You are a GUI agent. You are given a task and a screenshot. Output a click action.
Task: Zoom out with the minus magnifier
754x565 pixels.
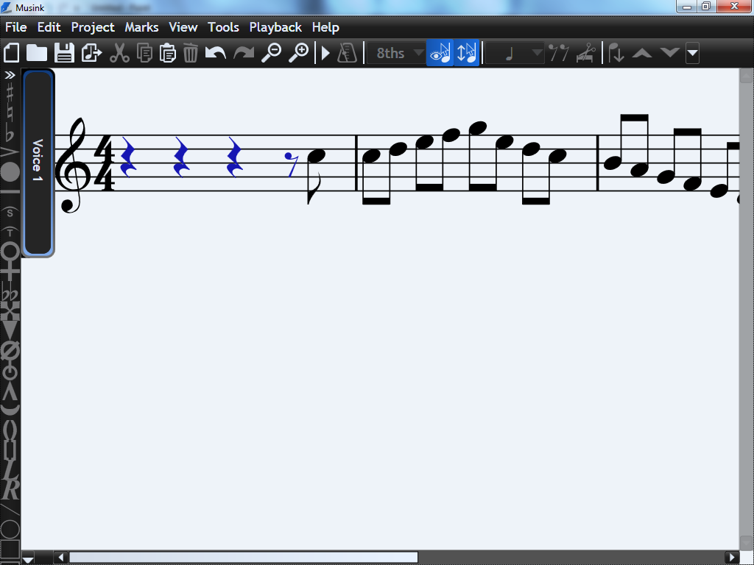click(x=272, y=53)
